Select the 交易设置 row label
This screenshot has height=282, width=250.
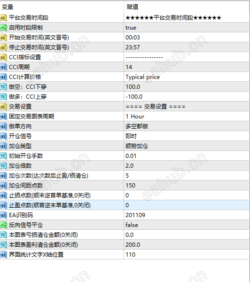(20, 107)
